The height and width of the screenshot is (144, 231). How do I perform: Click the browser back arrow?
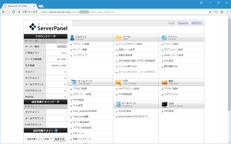(x=4, y=12)
